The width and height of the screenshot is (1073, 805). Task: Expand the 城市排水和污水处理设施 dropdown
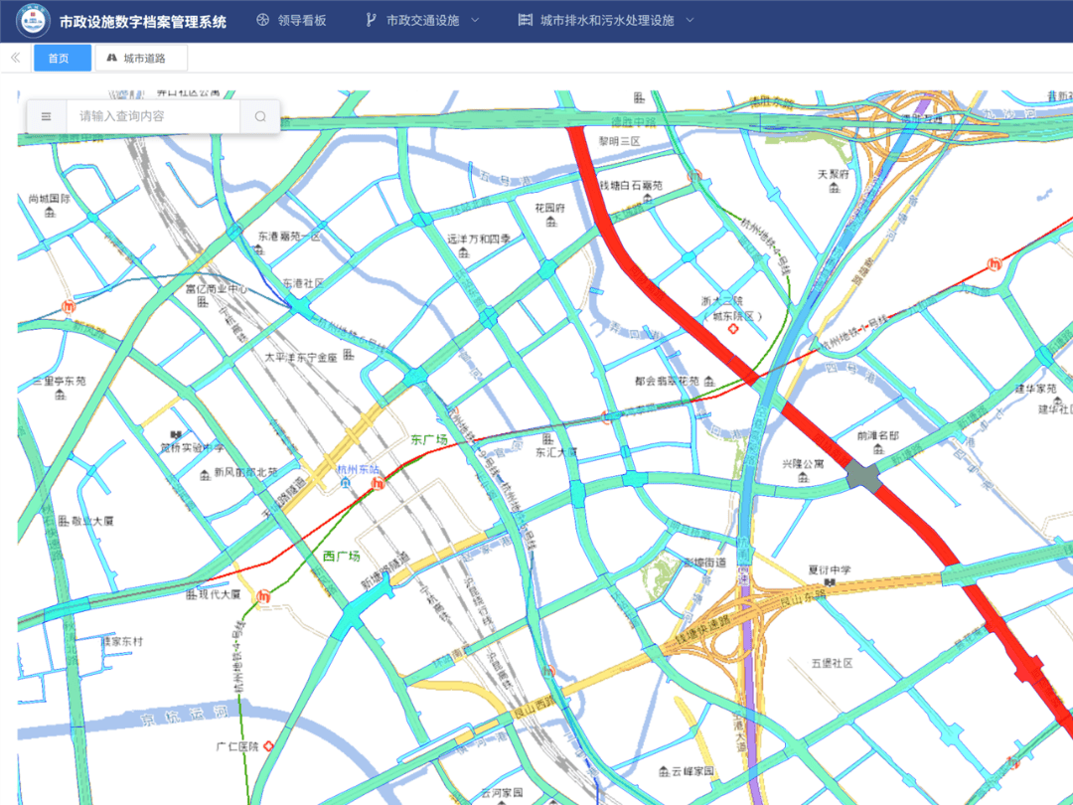point(606,21)
